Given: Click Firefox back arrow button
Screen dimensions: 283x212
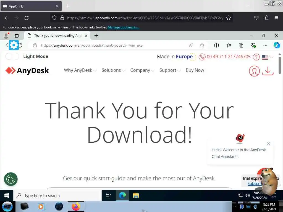Looking at the screenshot, I should (x=7, y=18).
